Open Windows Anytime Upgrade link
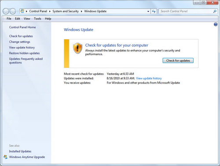This screenshot has height=166, width=220. (27, 157)
